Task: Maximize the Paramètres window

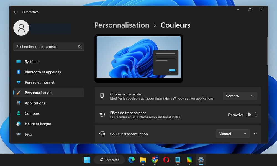Action: coord(250,10)
